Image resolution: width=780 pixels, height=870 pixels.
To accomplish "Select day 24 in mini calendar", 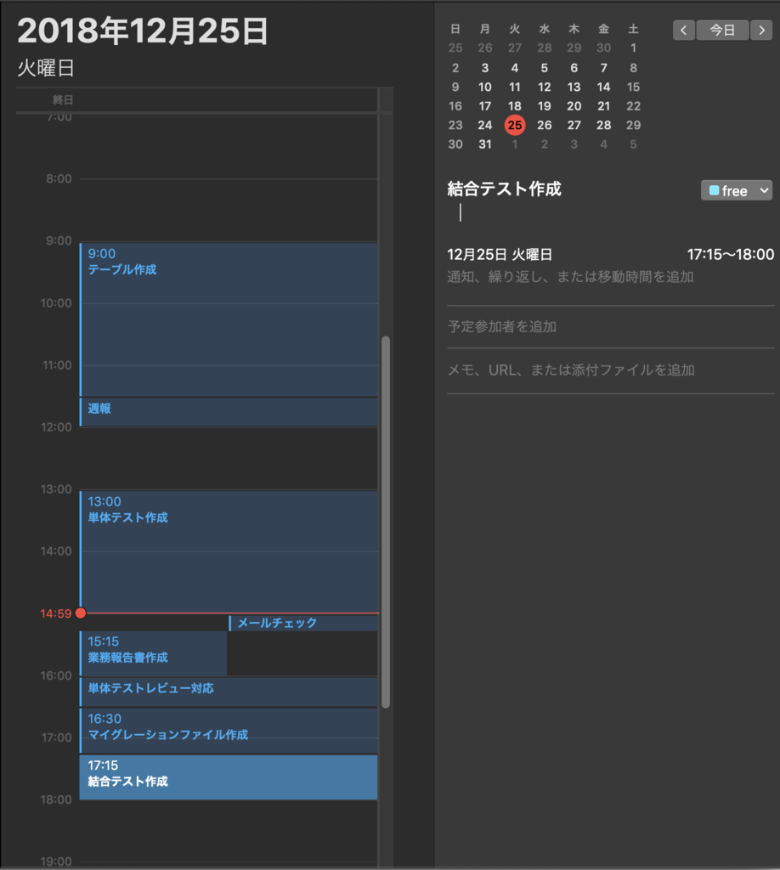I will [485, 125].
